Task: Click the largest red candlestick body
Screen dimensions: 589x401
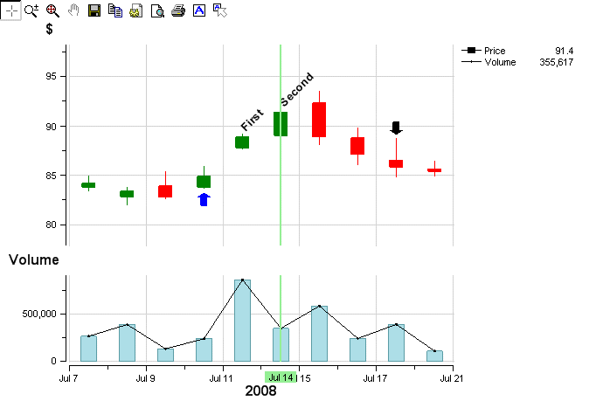Action: coord(319,119)
